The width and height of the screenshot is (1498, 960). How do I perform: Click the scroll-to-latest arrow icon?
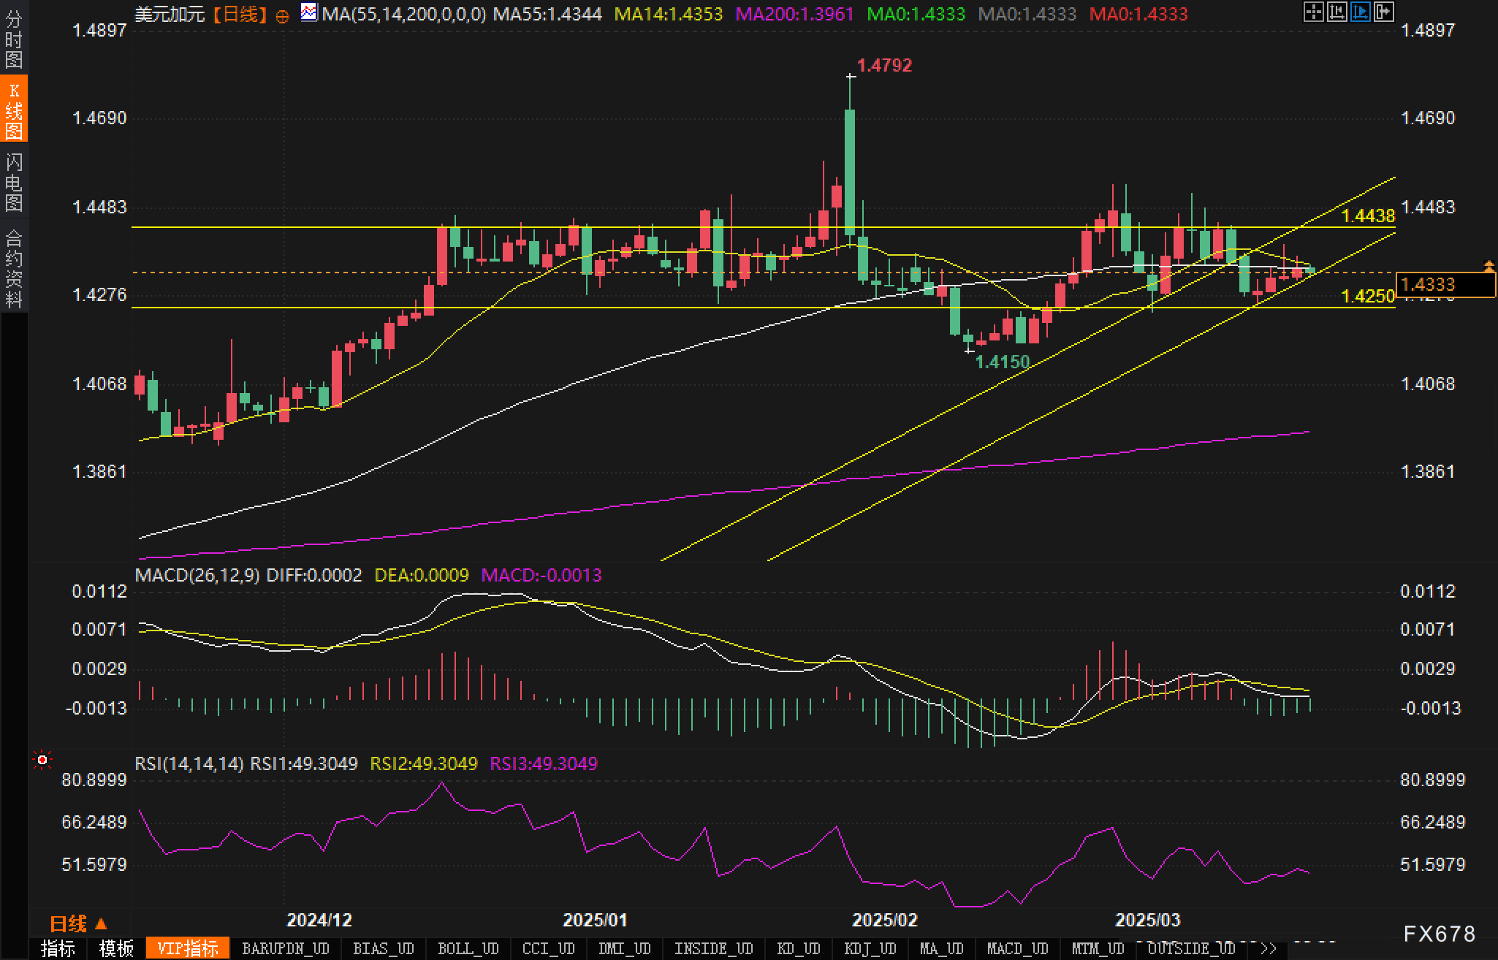(x=1383, y=12)
